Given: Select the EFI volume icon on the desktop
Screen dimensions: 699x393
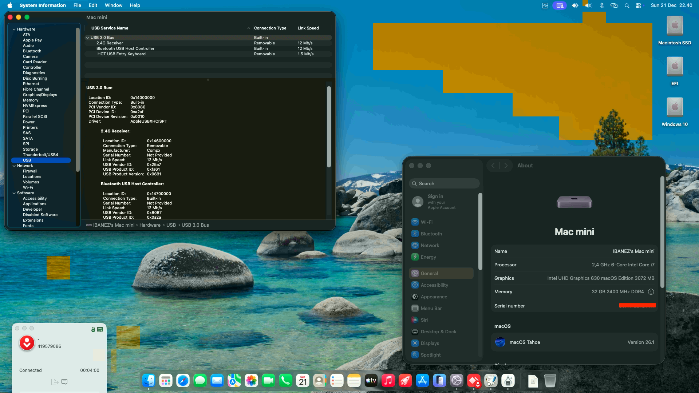Looking at the screenshot, I should point(675,67).
